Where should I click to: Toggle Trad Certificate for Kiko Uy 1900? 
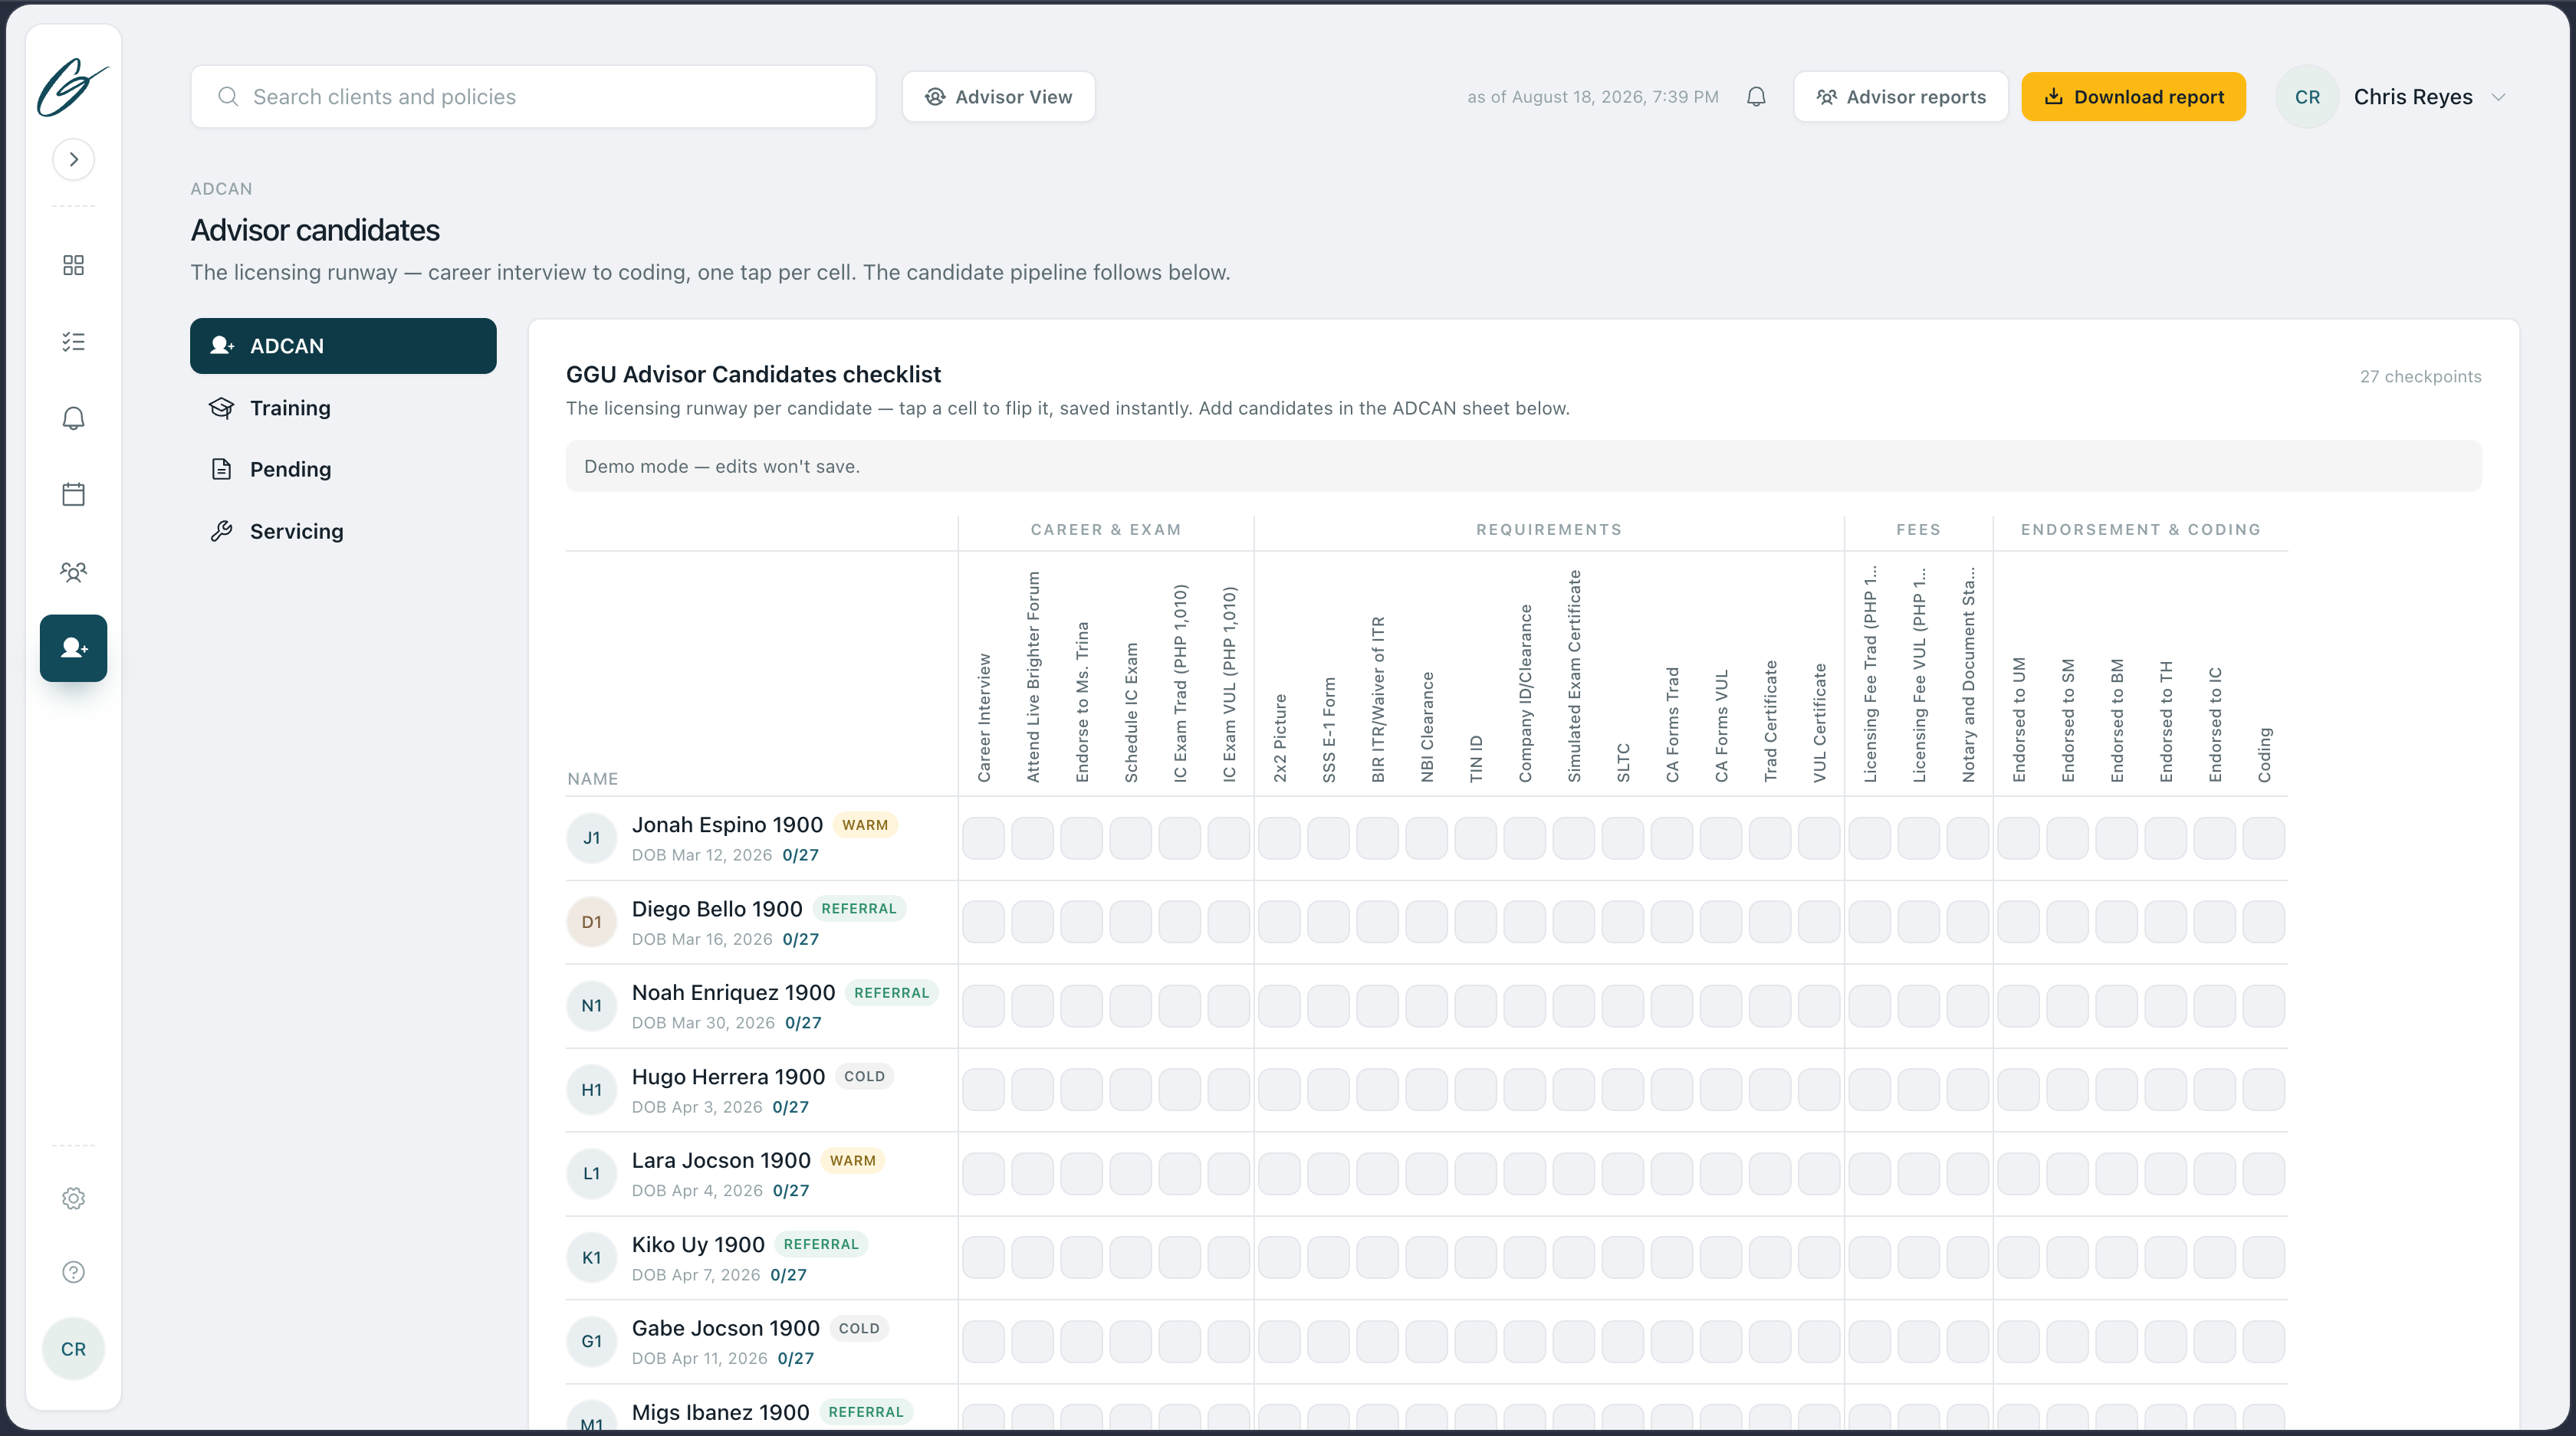[1770, 1257]
